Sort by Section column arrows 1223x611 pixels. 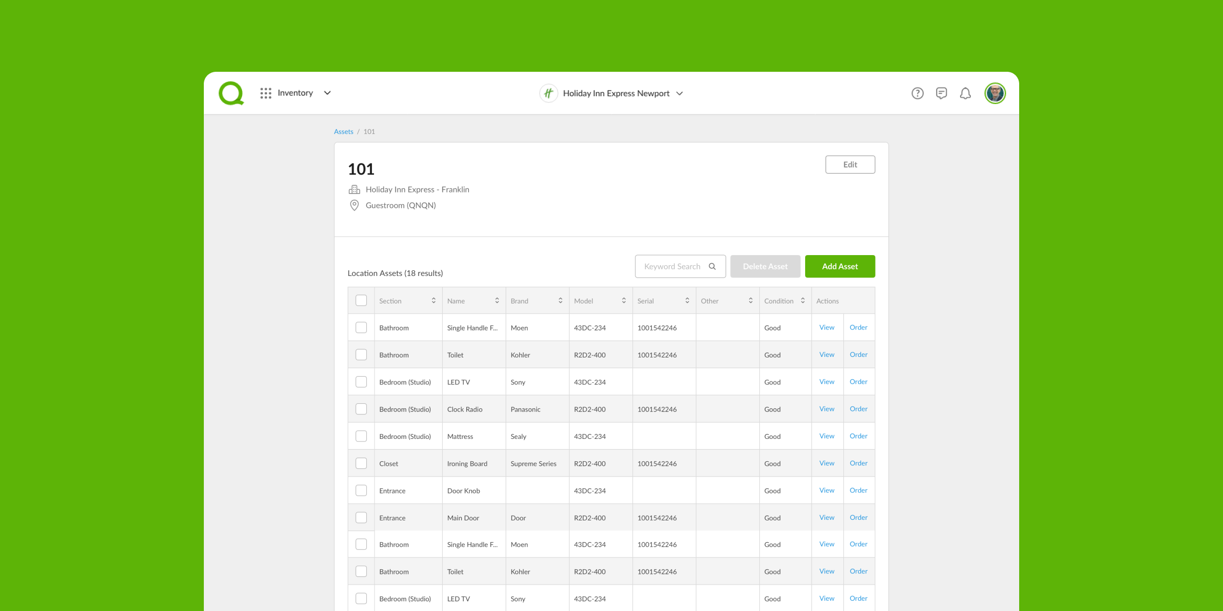(434, 301)
